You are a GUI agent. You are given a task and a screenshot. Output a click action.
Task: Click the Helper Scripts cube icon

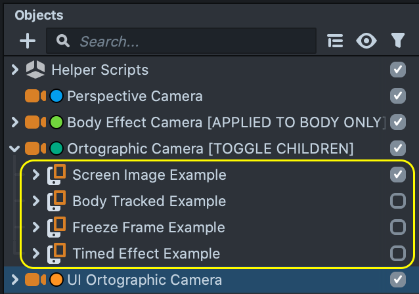[x=35, y=70]
